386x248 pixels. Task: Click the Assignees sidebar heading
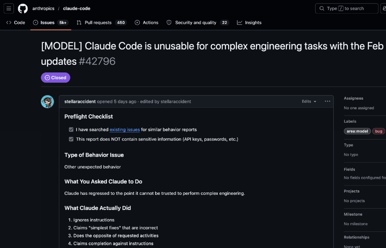point(353,98)
